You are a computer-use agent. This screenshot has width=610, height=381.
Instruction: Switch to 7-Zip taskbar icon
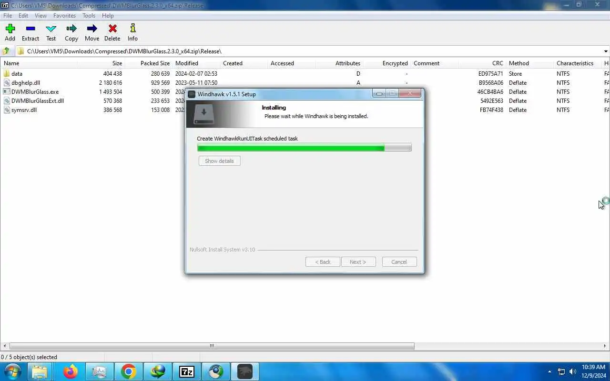[186, 371]
